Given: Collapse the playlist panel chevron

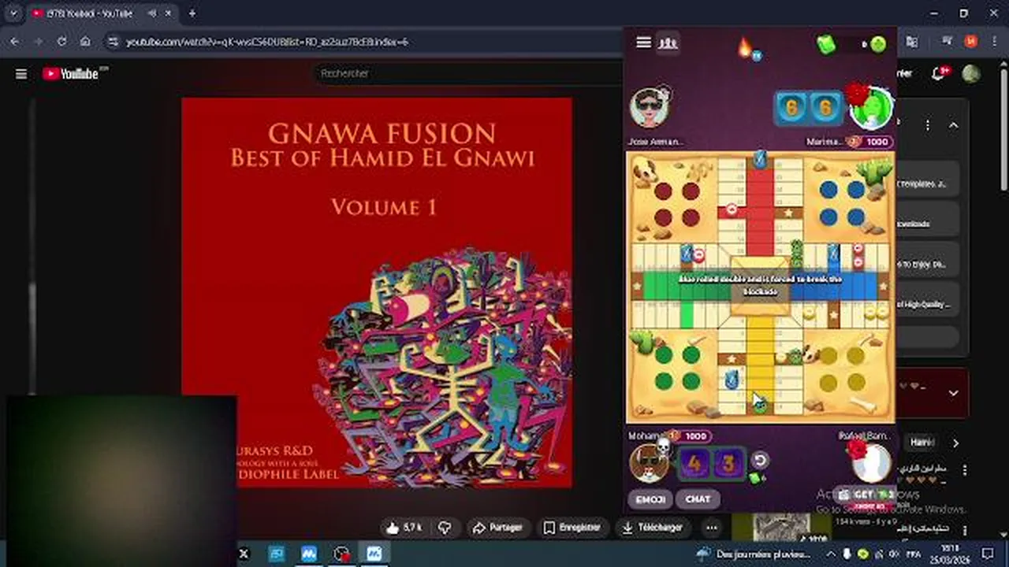Looking at the screenshot, I should (x=953, y=125).
